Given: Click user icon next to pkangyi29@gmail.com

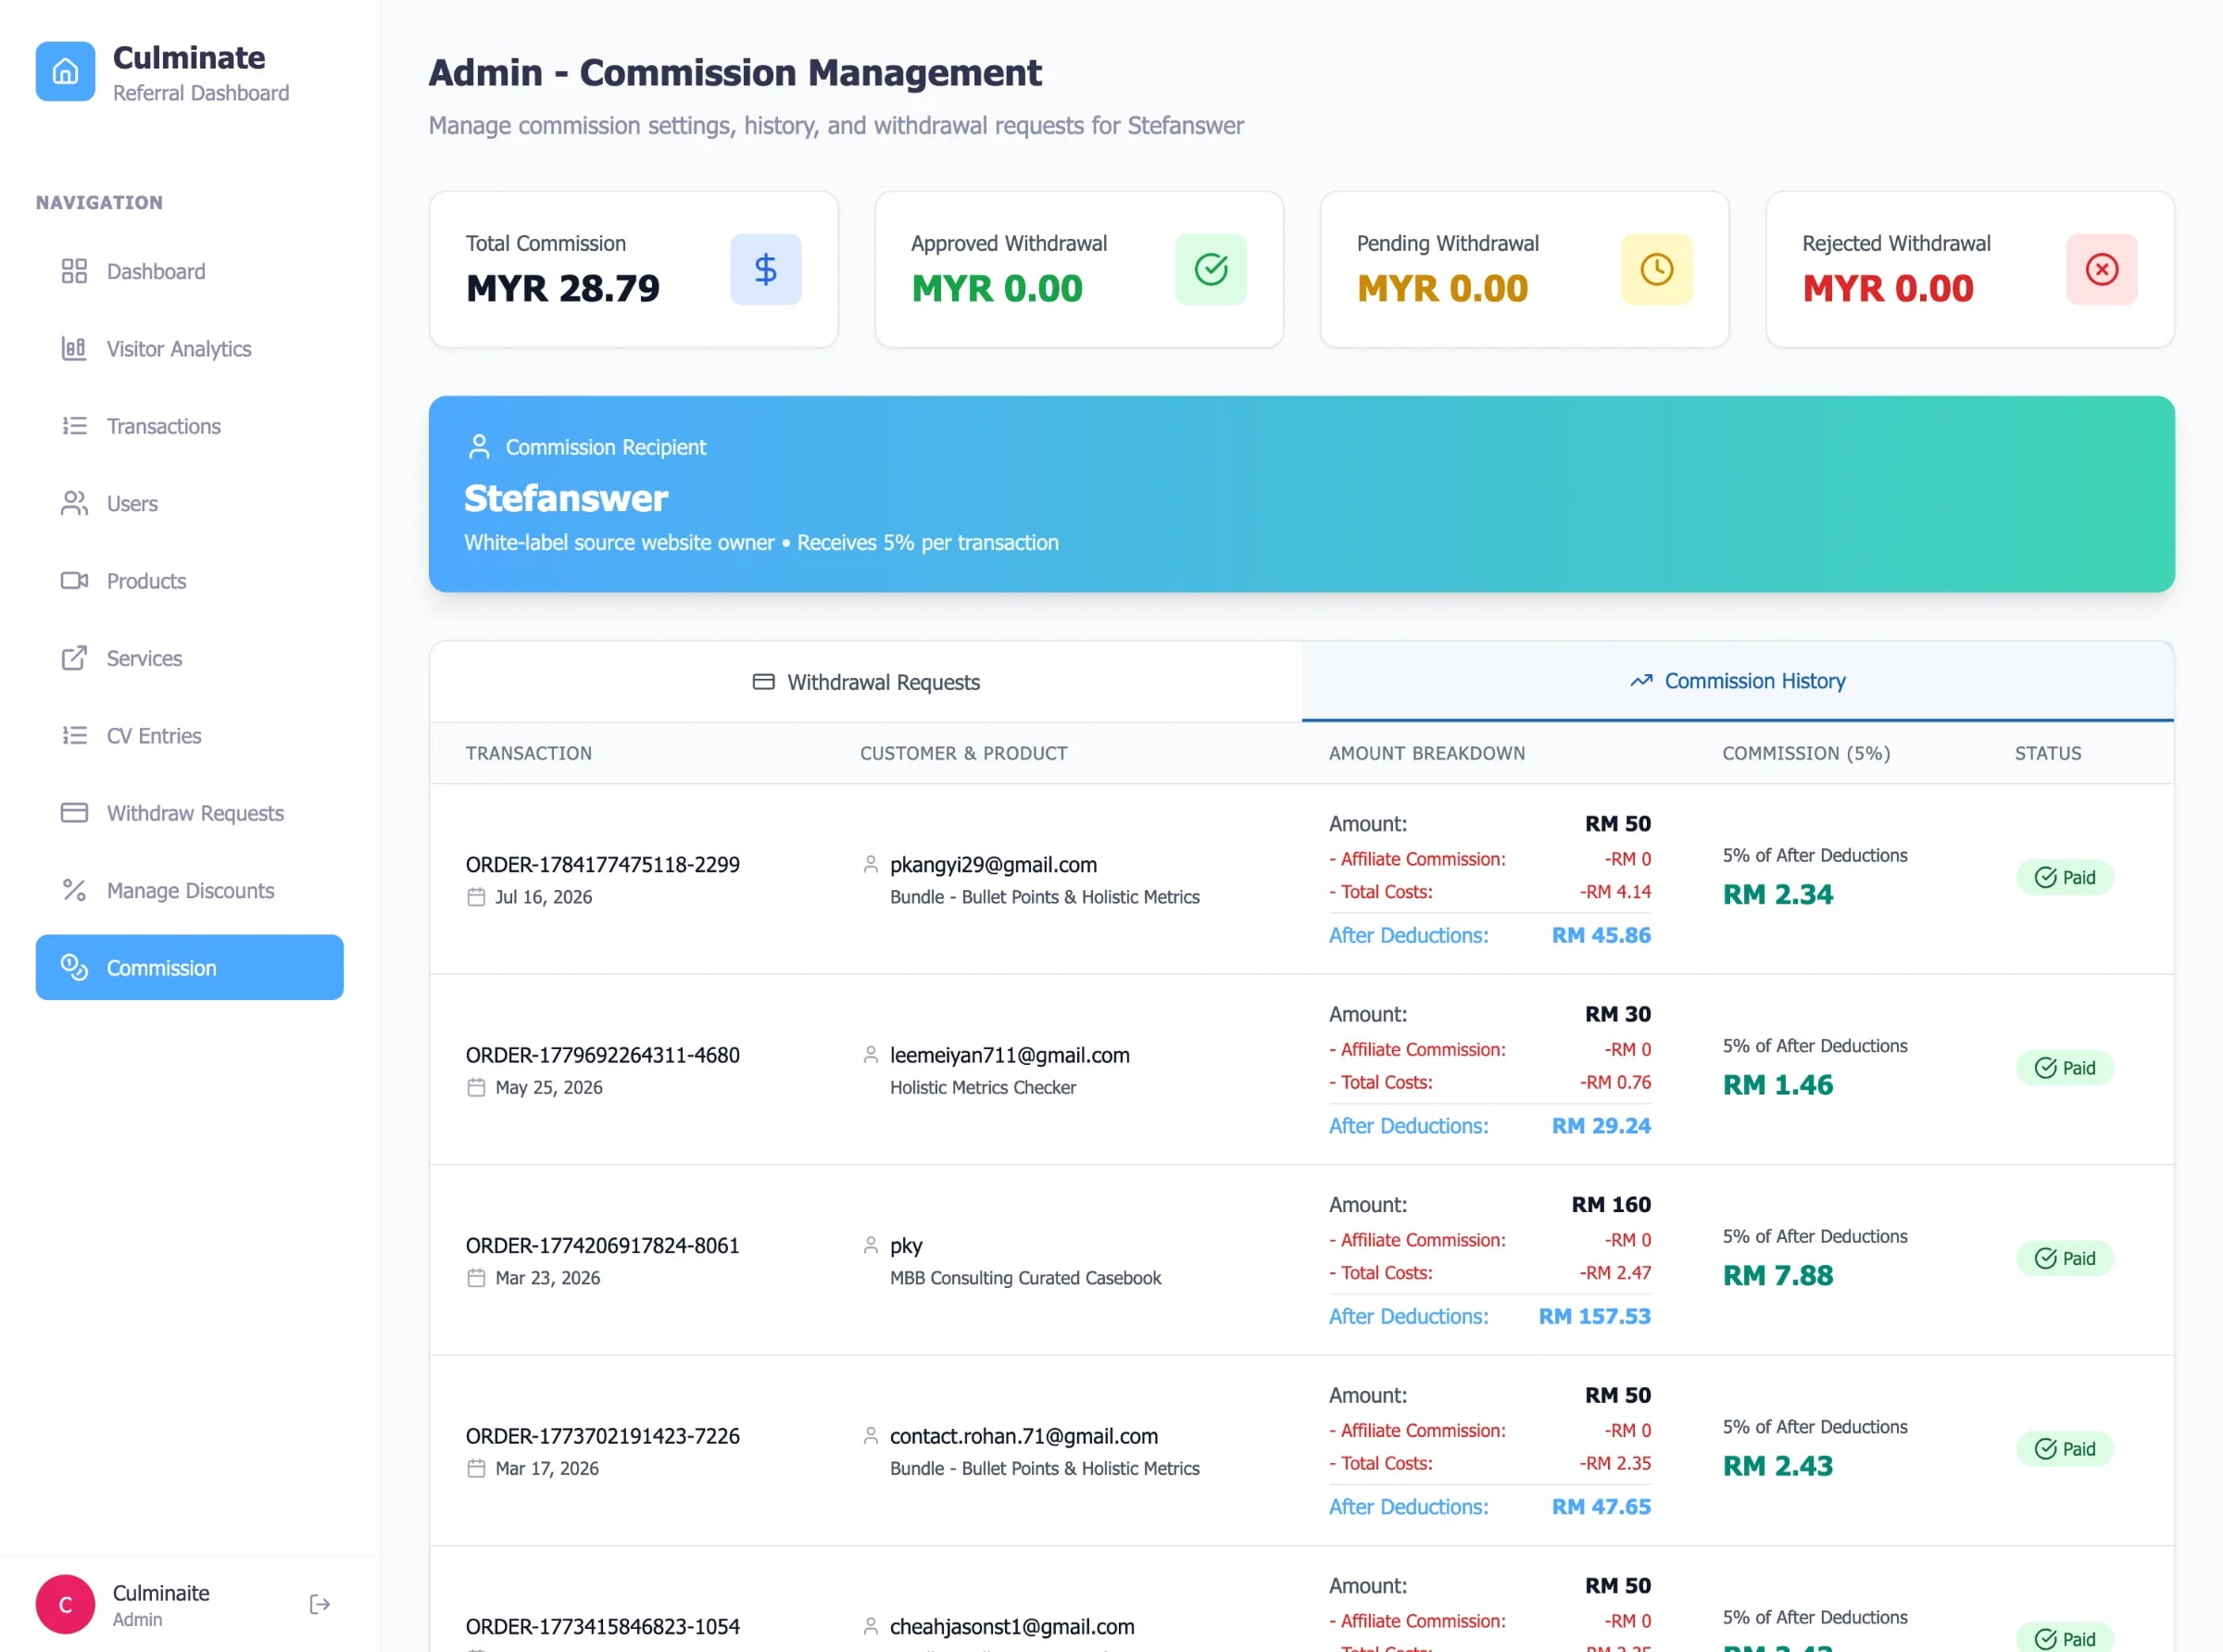Looking at the screenshot, I should coord(871,864).
